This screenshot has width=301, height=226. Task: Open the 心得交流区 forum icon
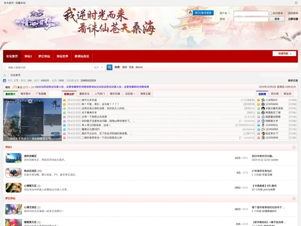click(13, 209)
